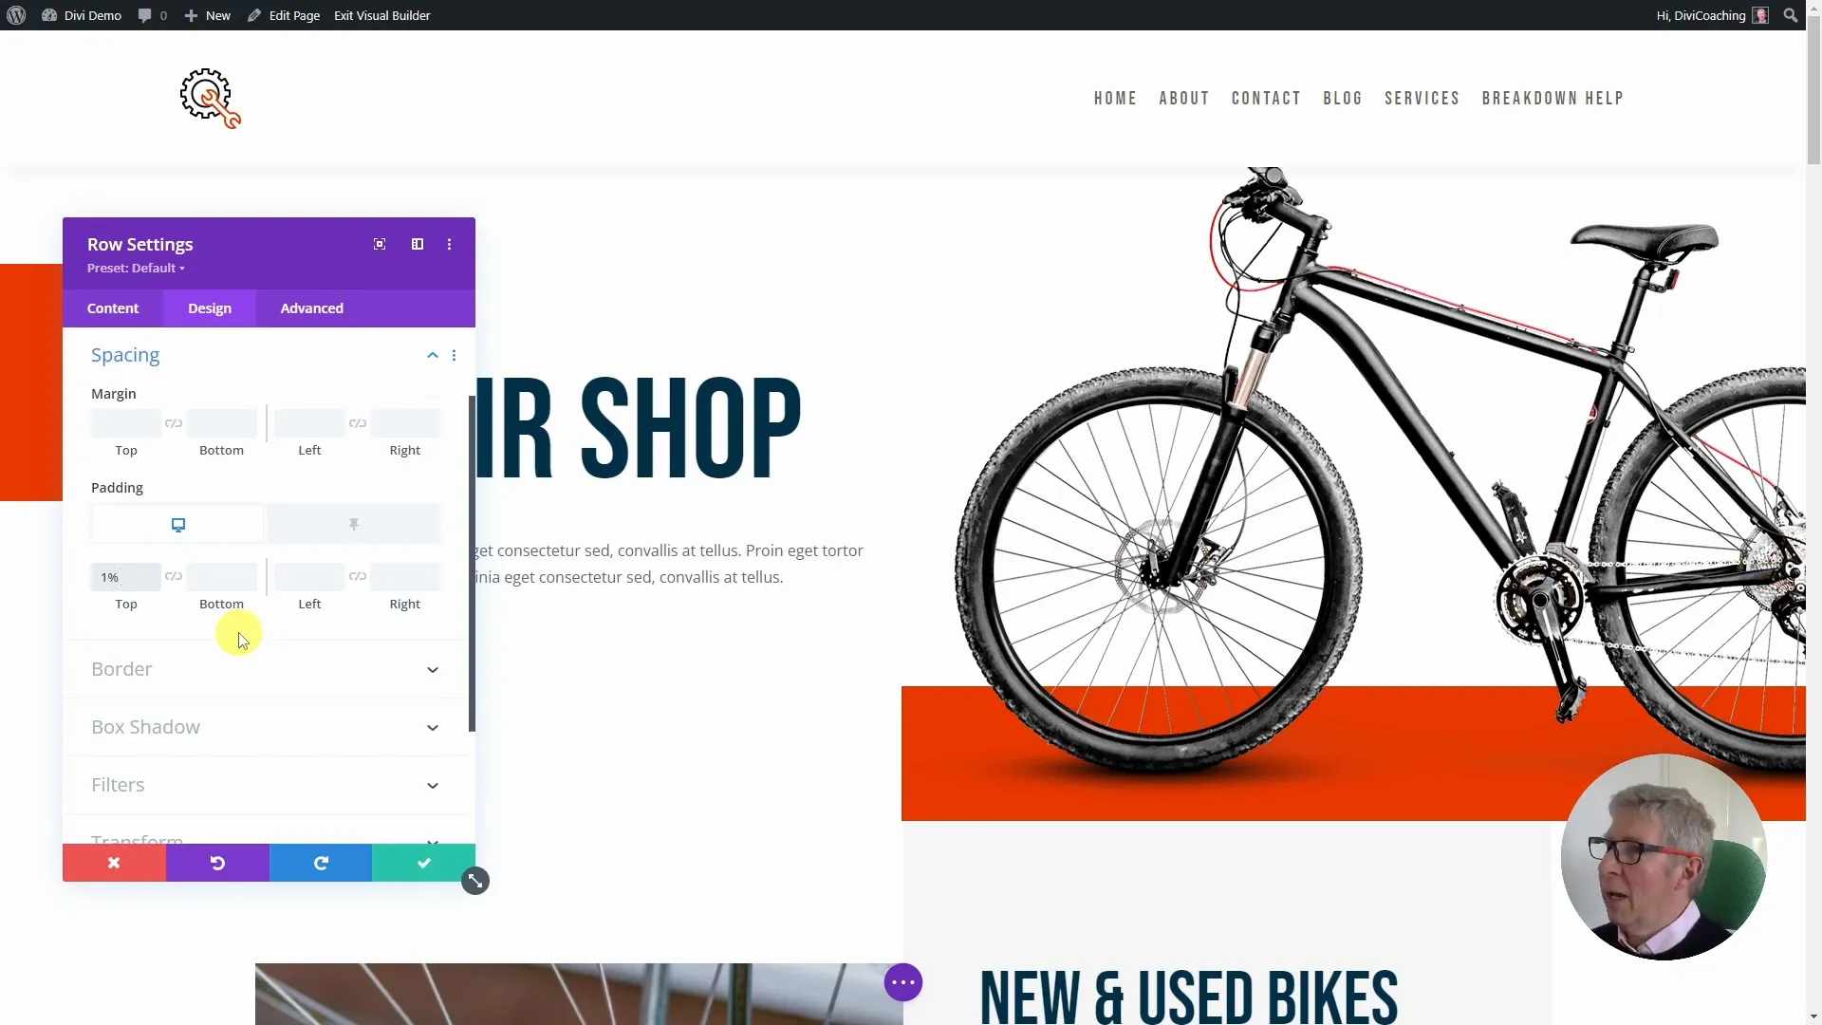Viewport: 1822px width, 1025px height.
Task: Switch to the Advanced tab
Action: 312,308
